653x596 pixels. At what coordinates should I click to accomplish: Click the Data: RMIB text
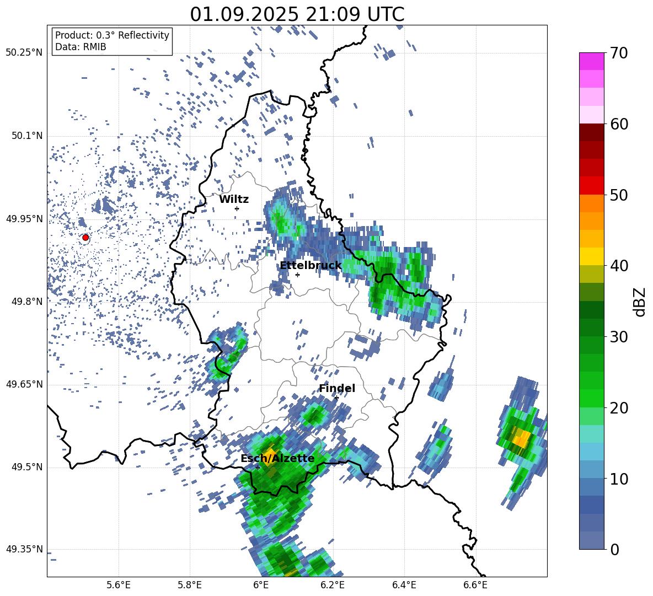(x=81, y=47)
